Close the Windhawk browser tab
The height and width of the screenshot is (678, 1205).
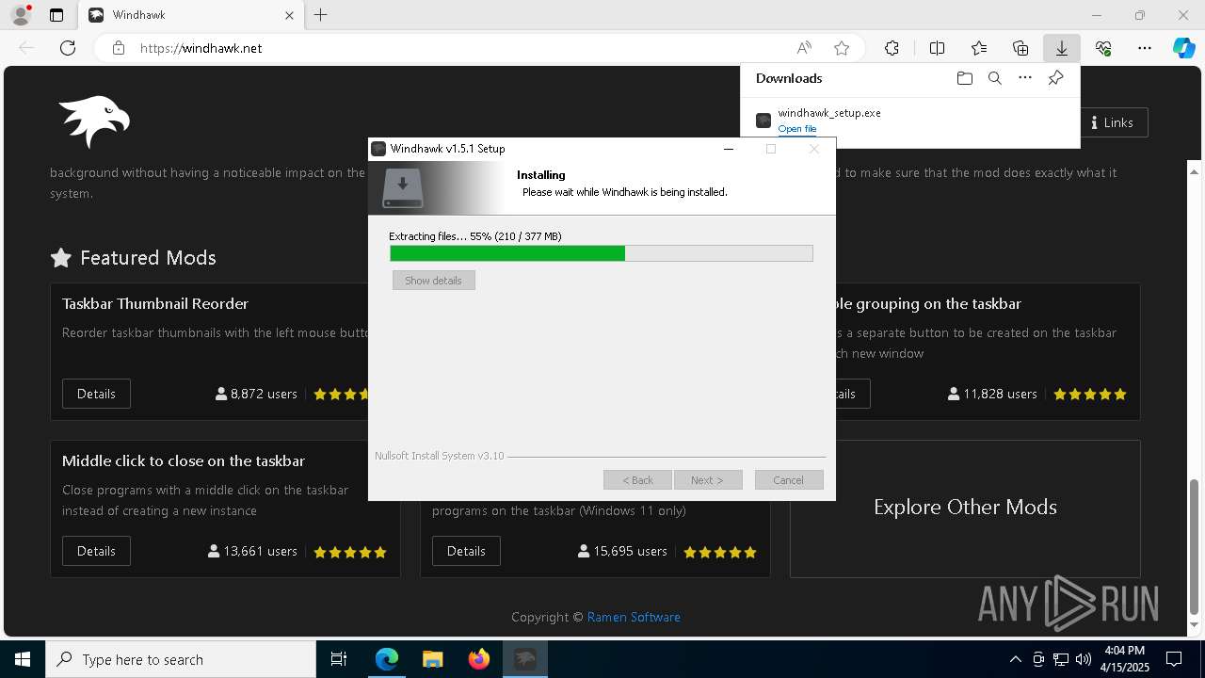[289, 15]
